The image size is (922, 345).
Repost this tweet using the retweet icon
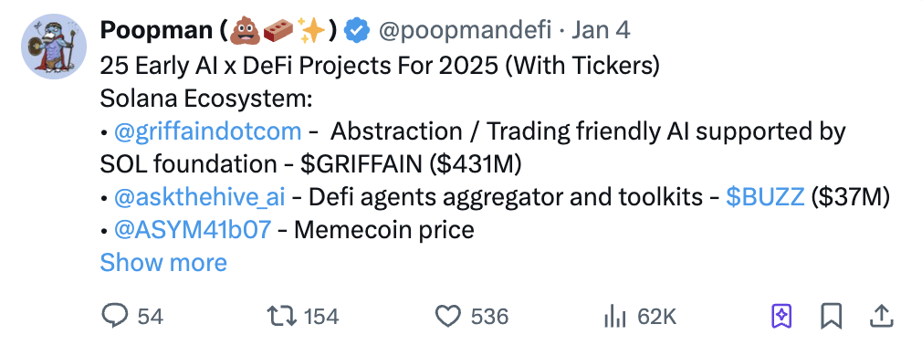tap(282, 317)
